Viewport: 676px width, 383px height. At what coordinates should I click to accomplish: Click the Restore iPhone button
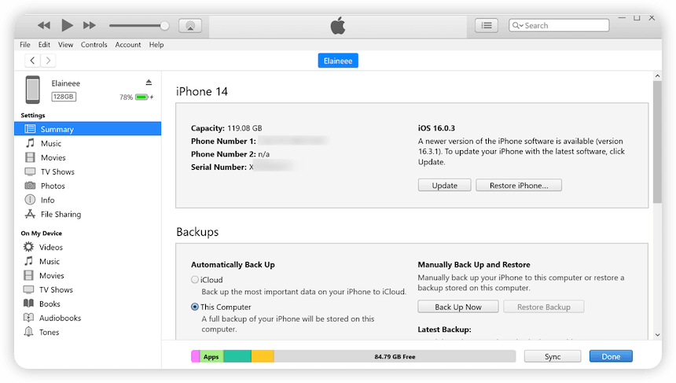click(x=519, y=186)
